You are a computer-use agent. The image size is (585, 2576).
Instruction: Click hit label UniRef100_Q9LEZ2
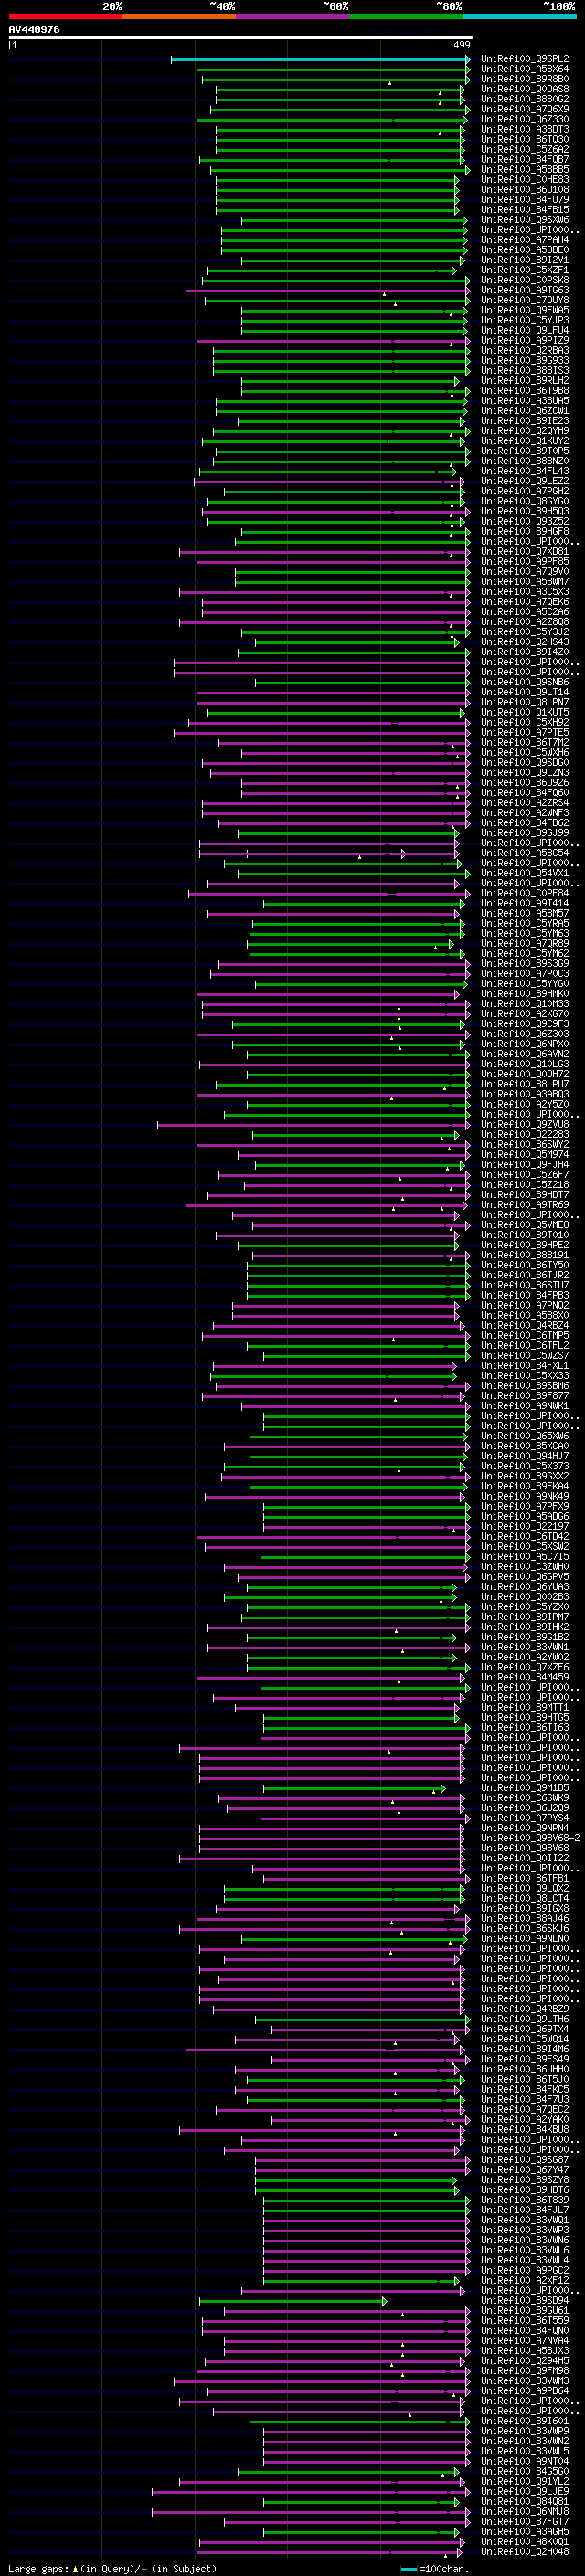pos(524,481)
